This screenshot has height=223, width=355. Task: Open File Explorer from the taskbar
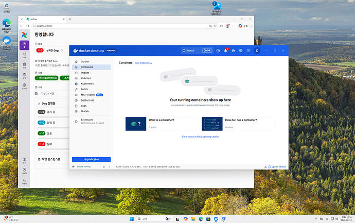[193, 219]
